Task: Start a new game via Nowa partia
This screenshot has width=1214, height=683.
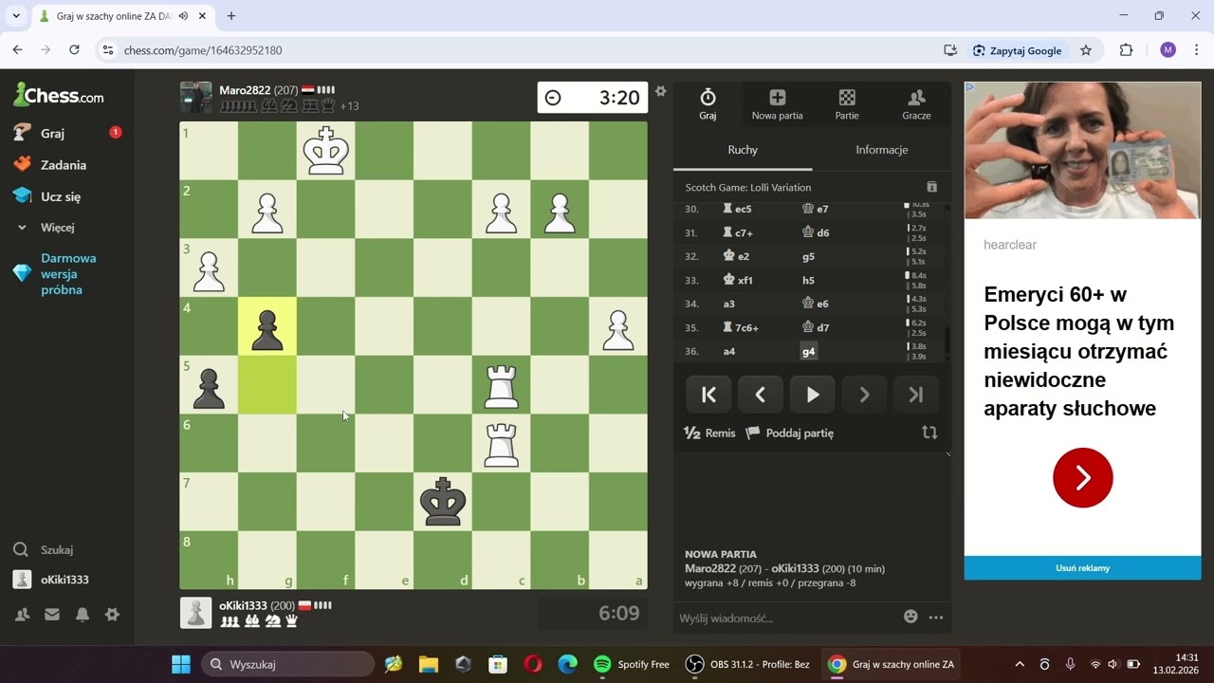Action: click(x=777, y=104)
